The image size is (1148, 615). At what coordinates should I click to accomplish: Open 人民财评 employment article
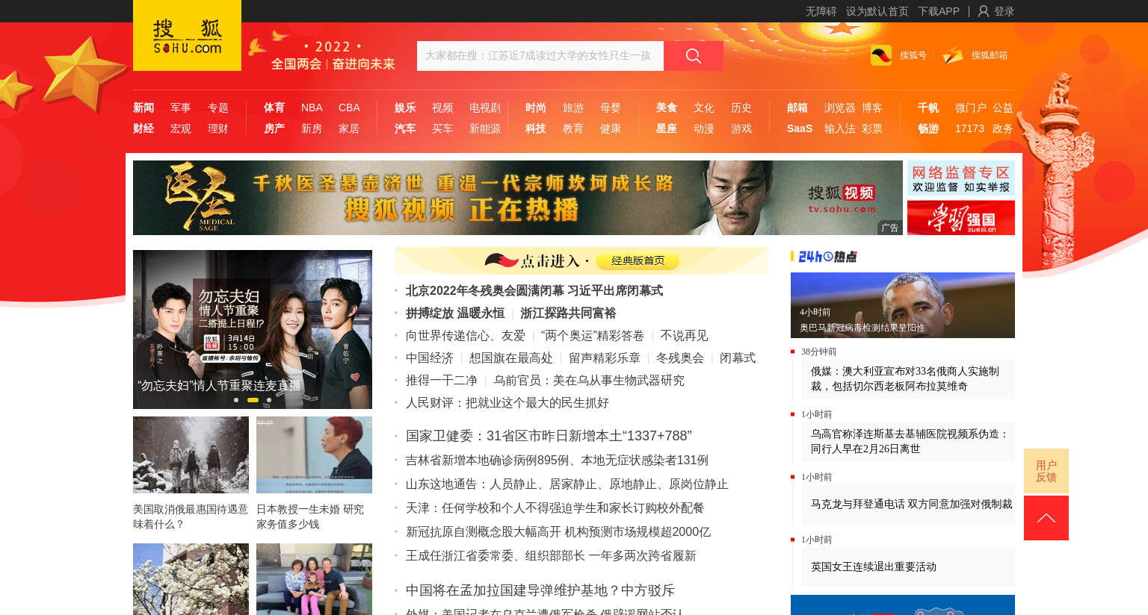[507, 402]
